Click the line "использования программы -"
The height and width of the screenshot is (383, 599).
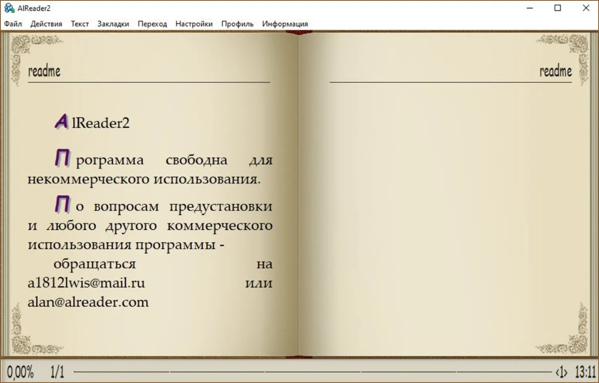126,244
